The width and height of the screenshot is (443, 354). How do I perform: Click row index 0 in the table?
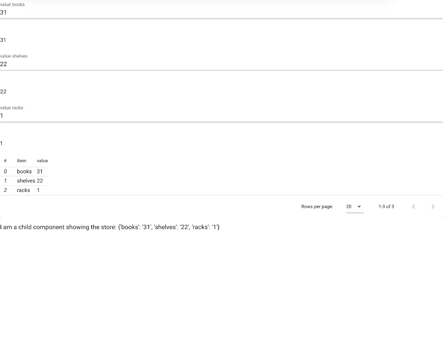(x=5, y=172)
